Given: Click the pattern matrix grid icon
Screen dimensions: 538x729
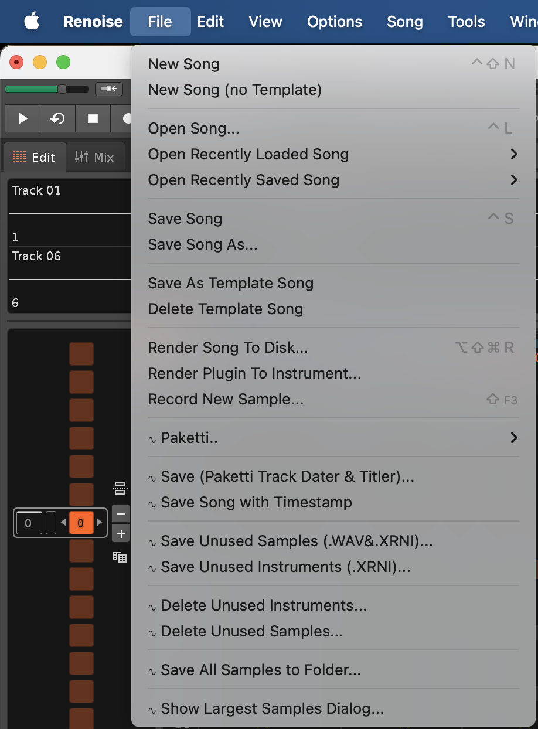Looking at the screenshot, I should click(120, 557).
